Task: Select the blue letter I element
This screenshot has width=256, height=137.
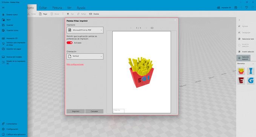Action: pos(251,71)
